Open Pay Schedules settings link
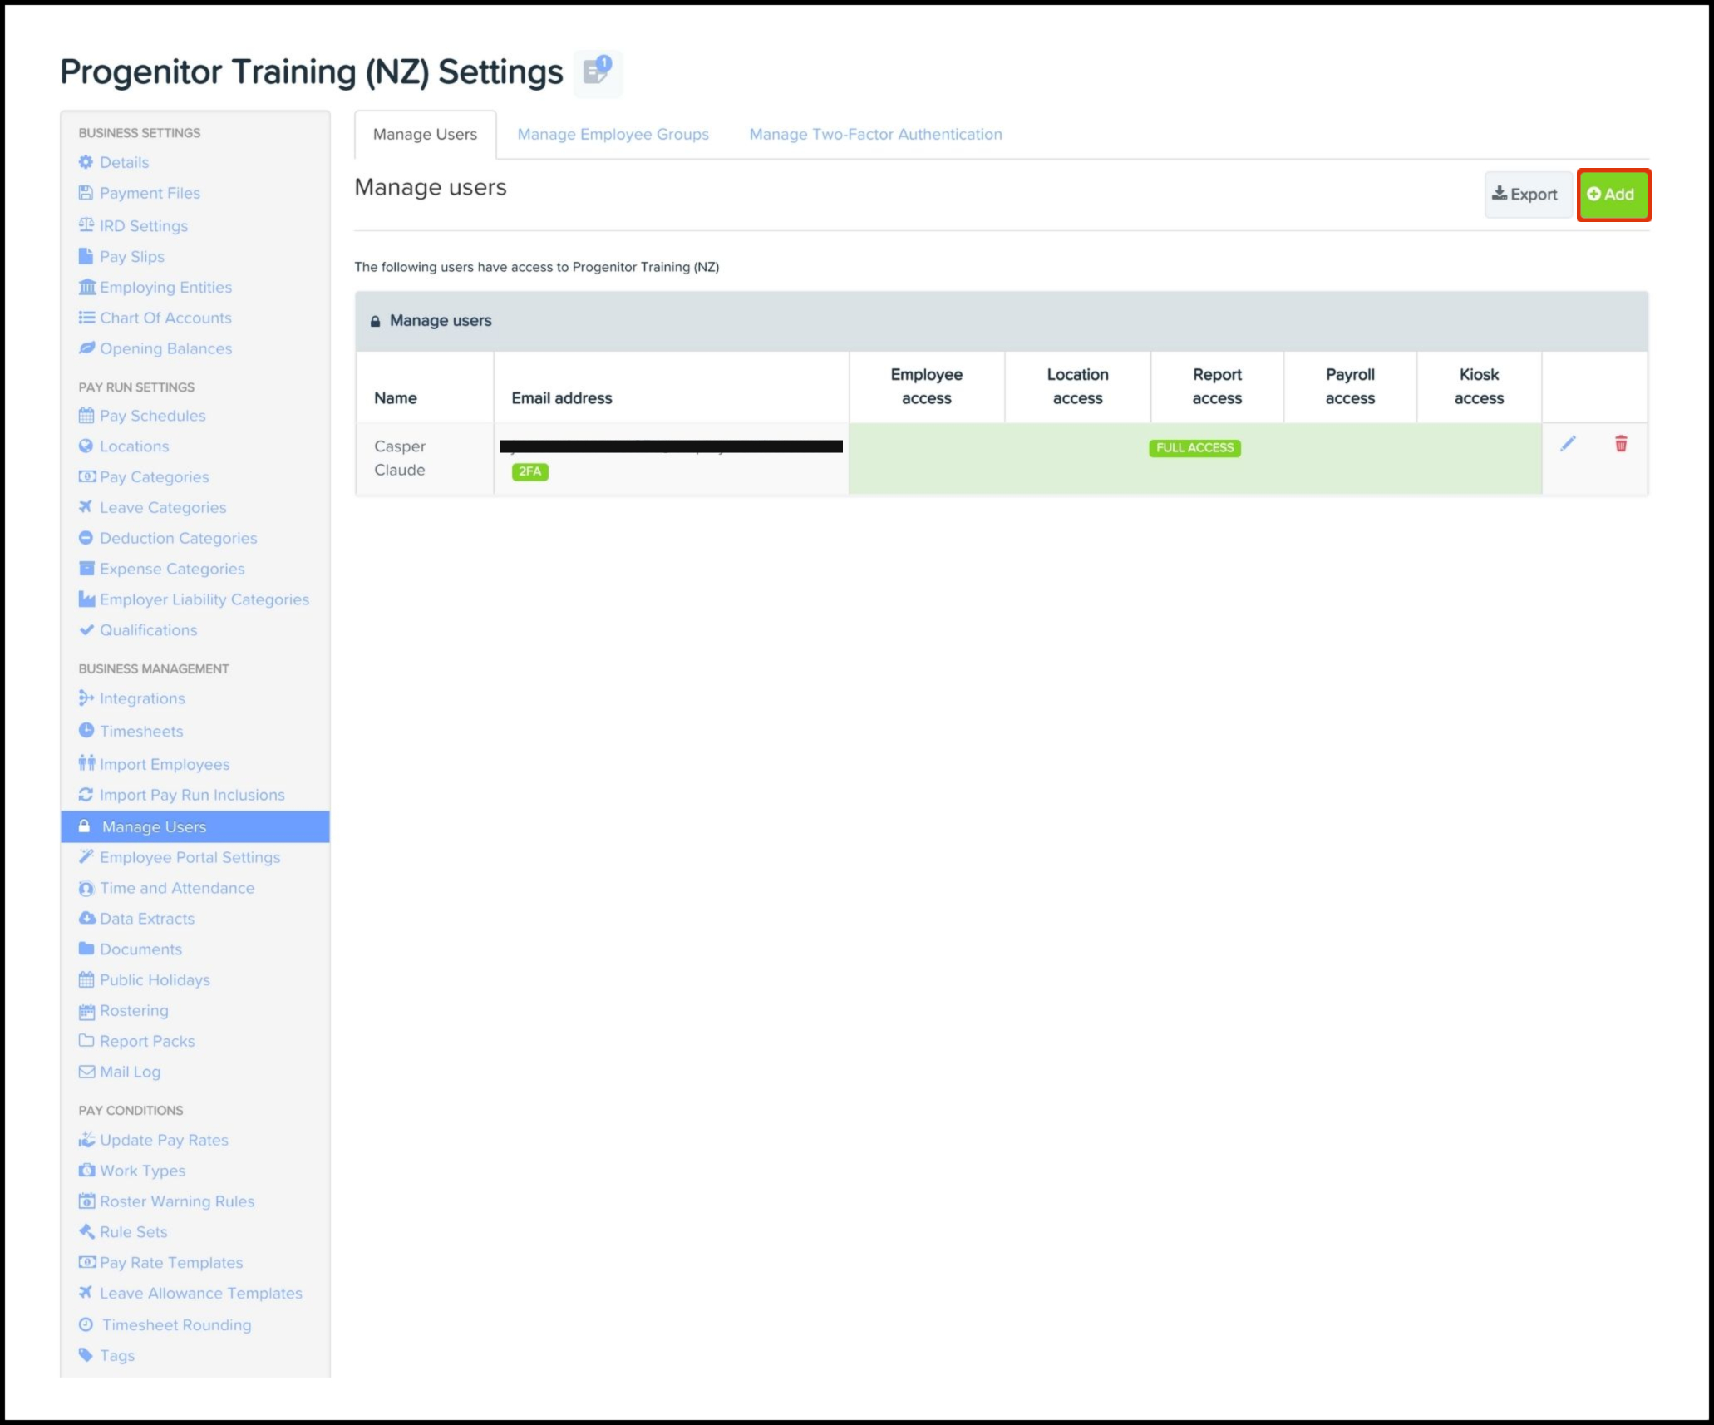 (152, 416)
